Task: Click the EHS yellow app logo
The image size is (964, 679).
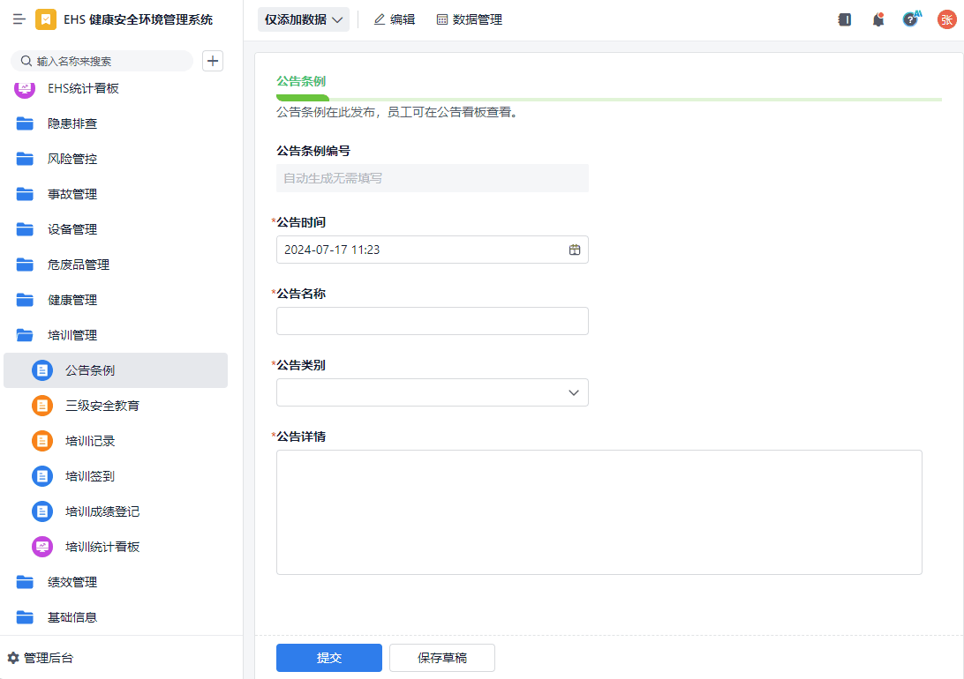Action: point(46,19)
